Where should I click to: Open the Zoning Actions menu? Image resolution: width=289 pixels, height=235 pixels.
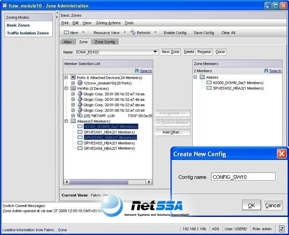108,23
